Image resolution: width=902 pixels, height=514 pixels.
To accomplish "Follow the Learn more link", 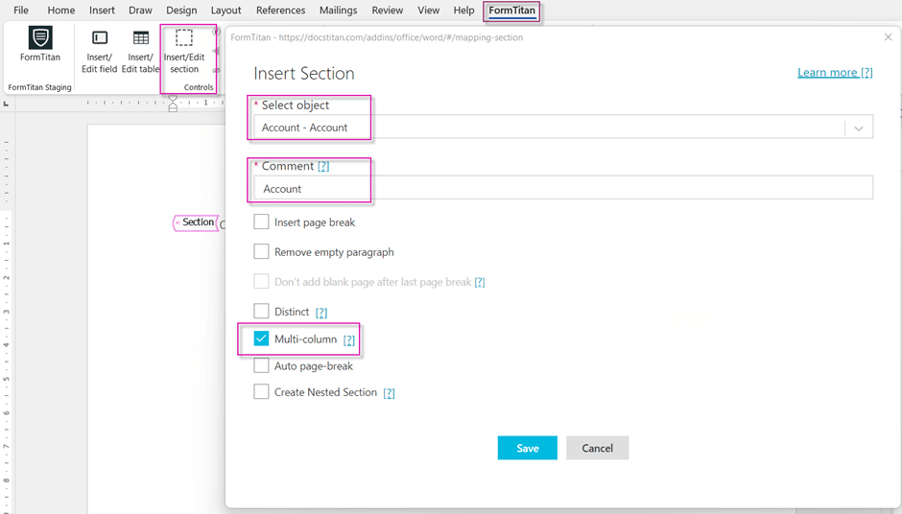I will pos(834,73).
